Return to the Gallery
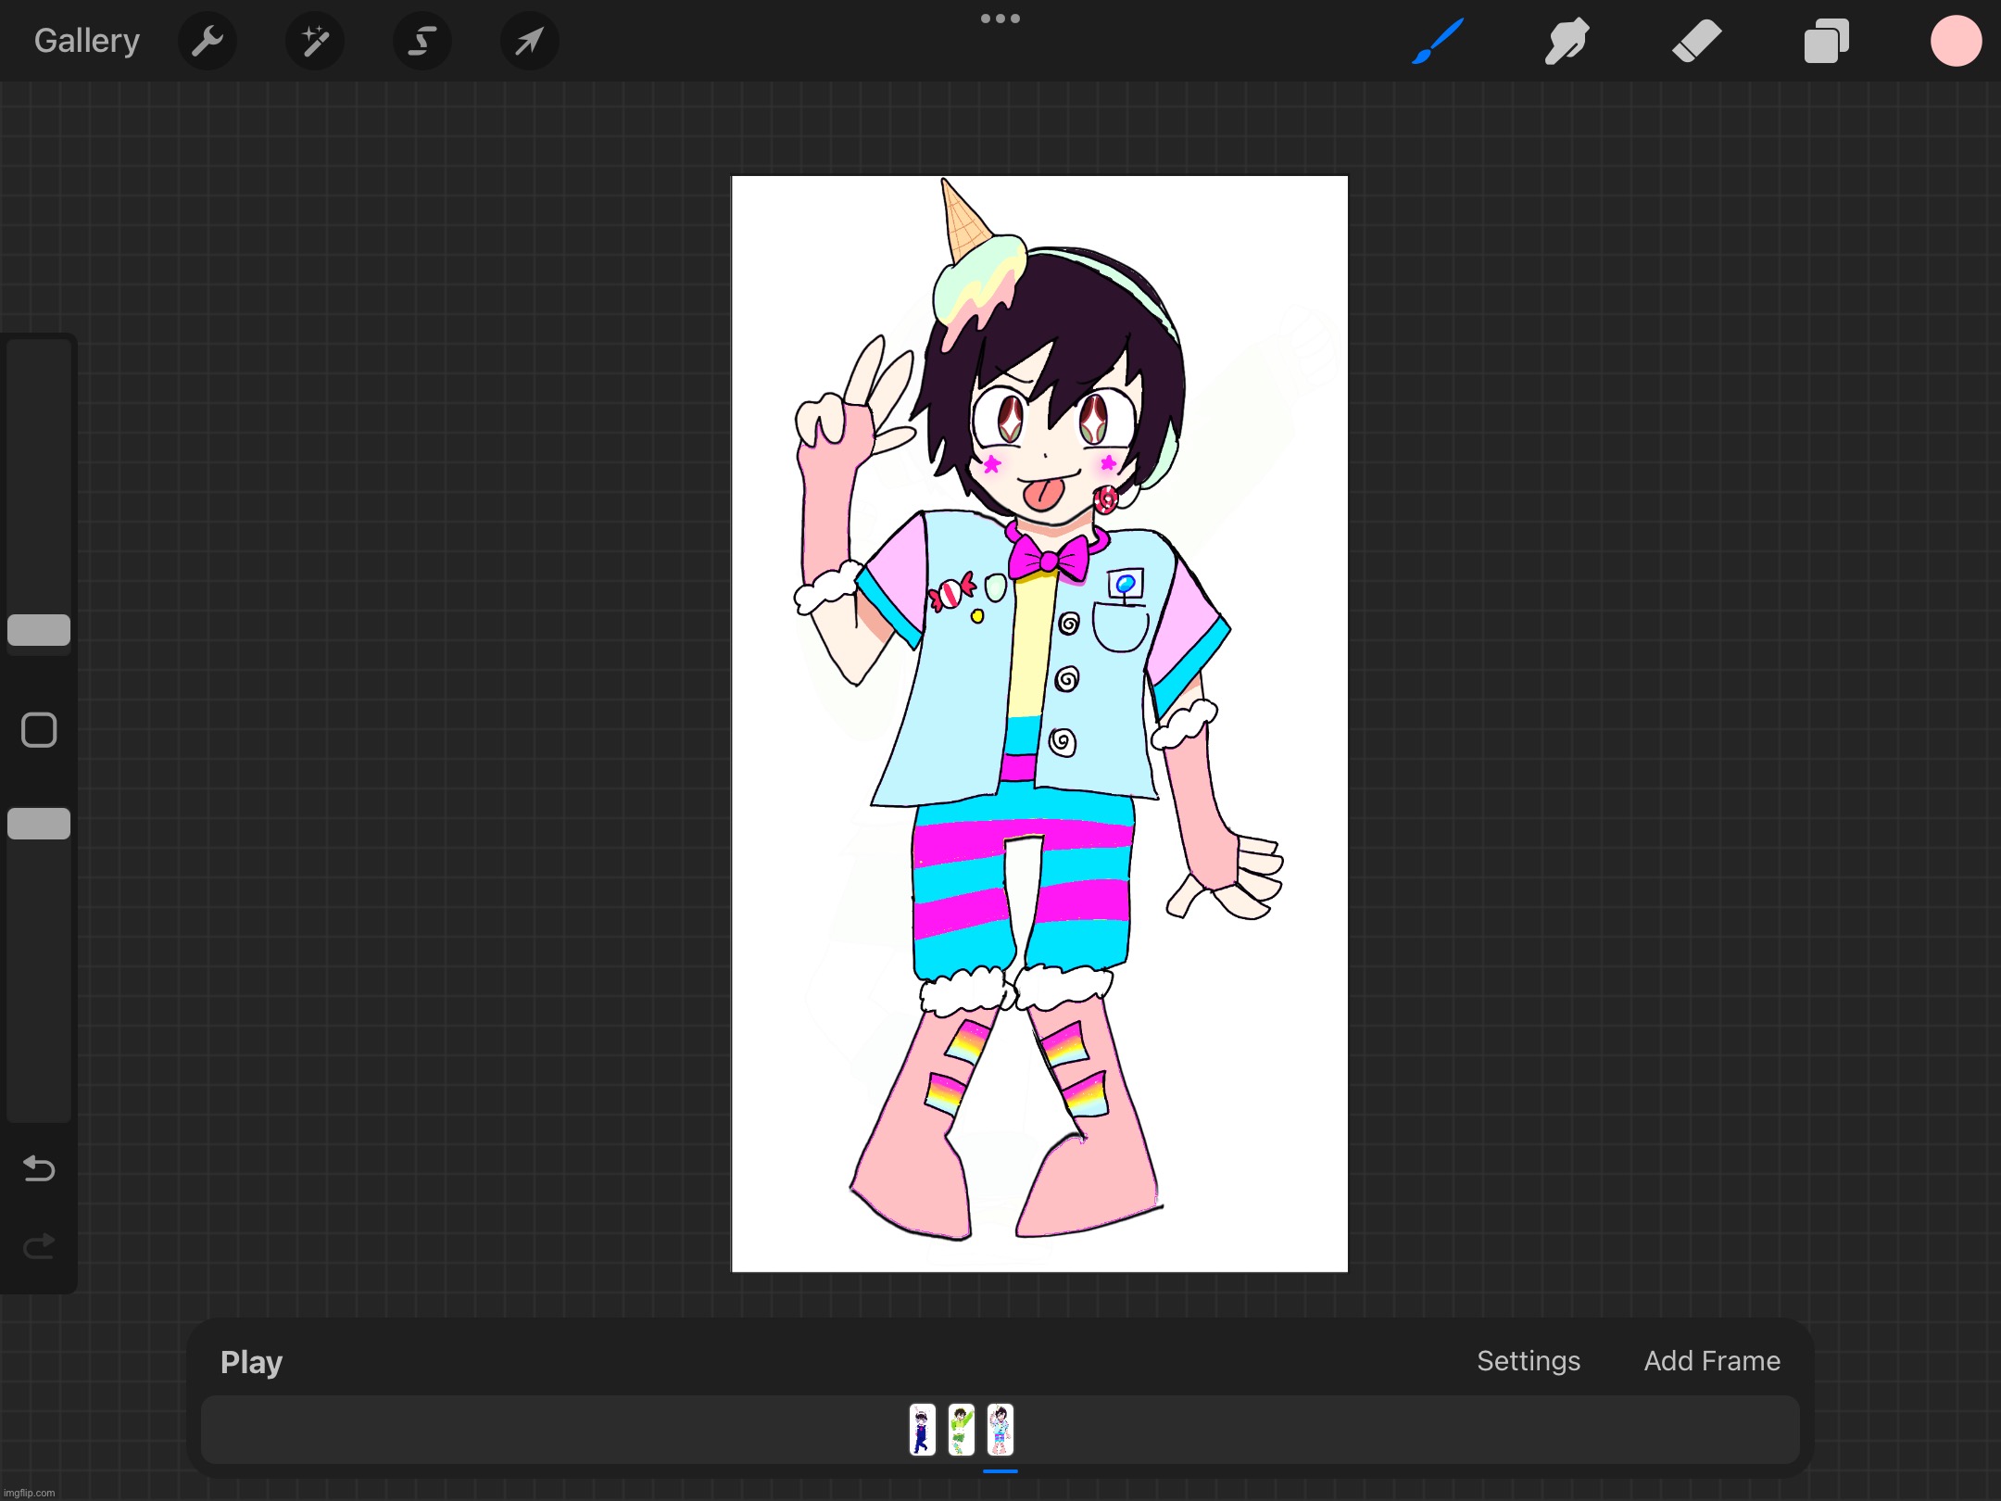2001x1501 pixels. (x=87, y=41)
